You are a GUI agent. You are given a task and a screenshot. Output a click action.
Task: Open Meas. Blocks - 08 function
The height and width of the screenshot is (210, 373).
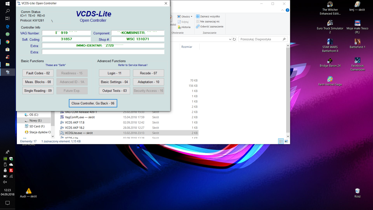pos(38,82)
